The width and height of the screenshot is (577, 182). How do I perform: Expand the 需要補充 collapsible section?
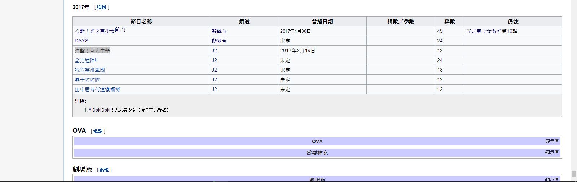point(551,152)
